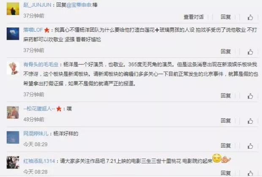Like the comment by 有骨头的毛毛虫
262x177 pixels.
[x=250, y=96]
